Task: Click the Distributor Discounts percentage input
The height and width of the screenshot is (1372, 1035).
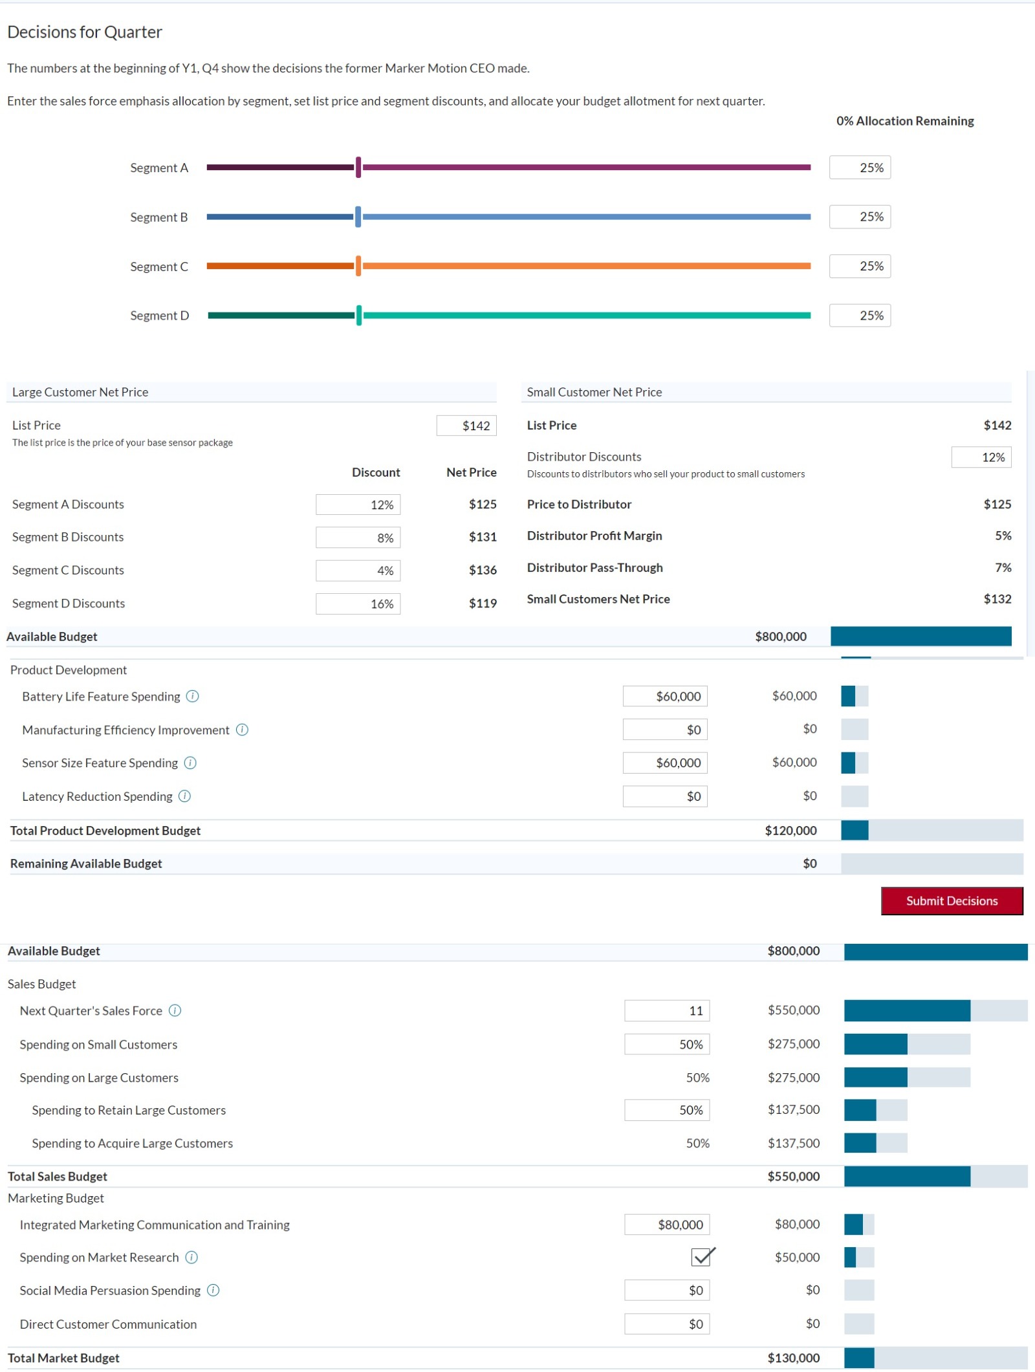Action: point(981,457)
